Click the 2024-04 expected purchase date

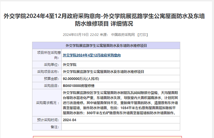(70, 120)
